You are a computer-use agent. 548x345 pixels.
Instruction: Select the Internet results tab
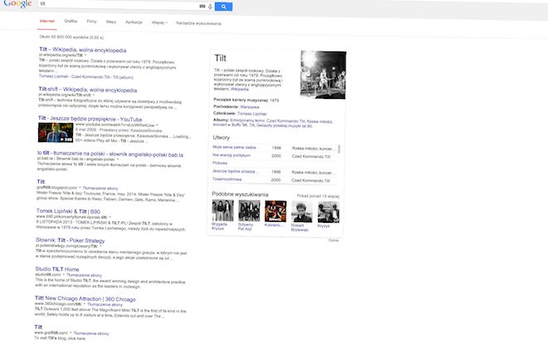(47, 21)
